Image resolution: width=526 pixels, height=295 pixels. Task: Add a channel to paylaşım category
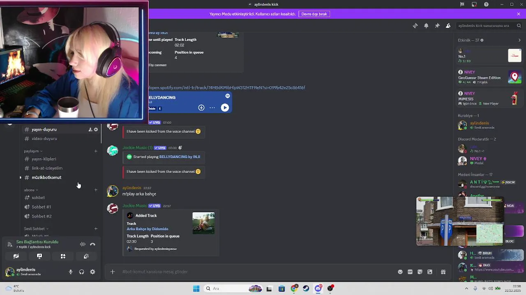click(96, 151)
